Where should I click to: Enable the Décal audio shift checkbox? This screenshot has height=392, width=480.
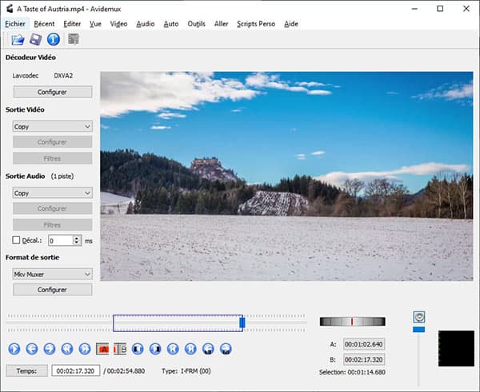point(17,240)
